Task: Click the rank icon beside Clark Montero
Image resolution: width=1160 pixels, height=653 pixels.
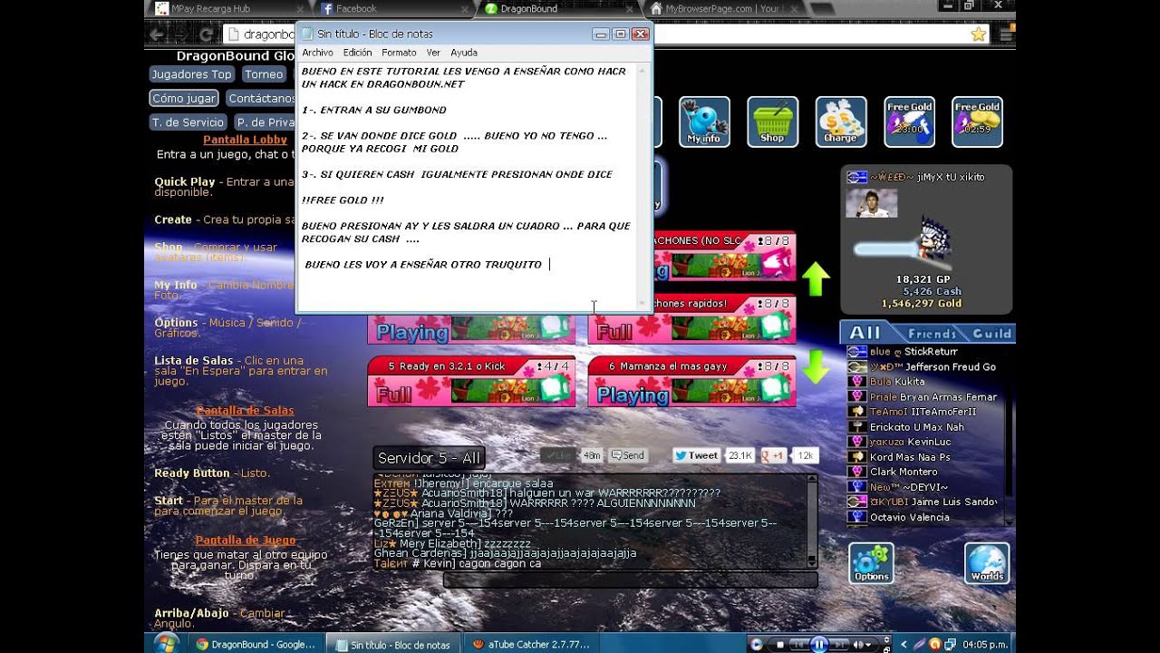Action: click(x=856, y=472)
